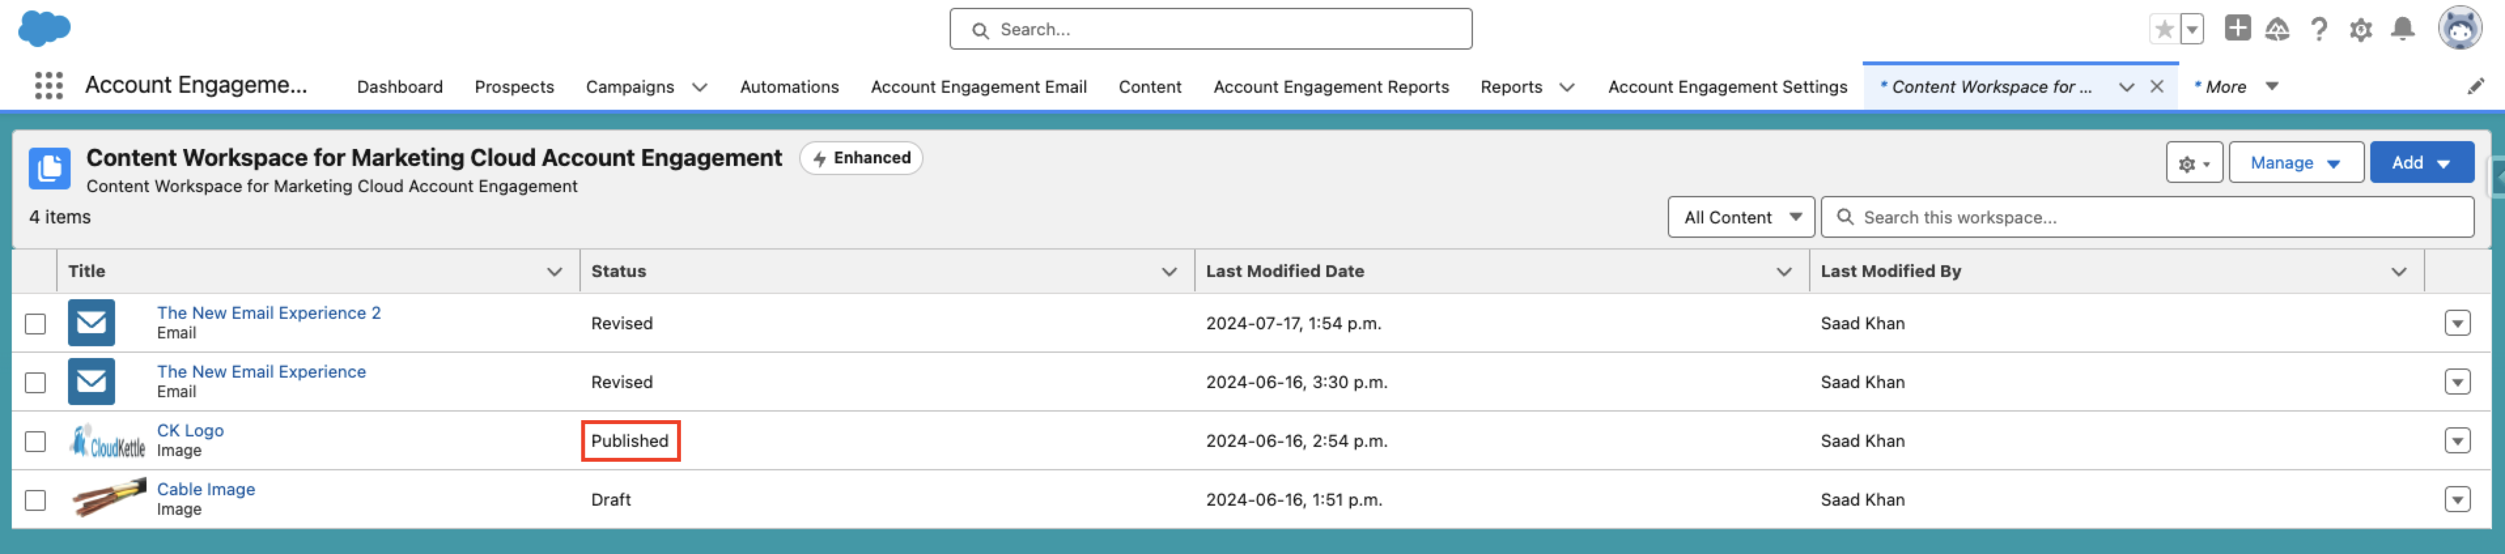The width and height of the screenshot is (2505, 554).
Task: Switch to the Content tab
Action: [x=1149, y=86]
